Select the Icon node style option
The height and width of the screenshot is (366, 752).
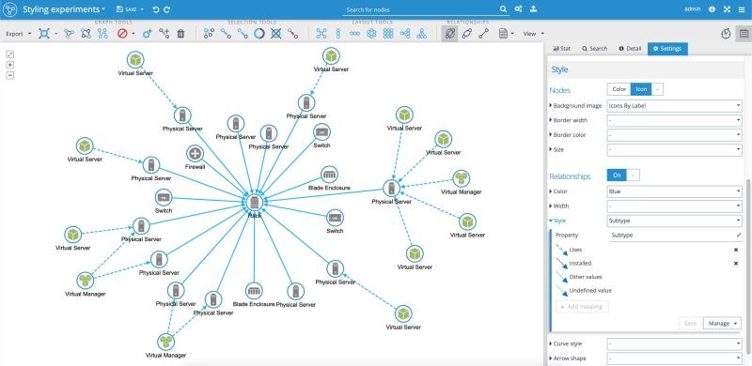(641, 89)
